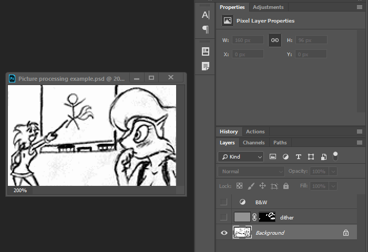The width and height of the screenshot is (368, 252).
Task: Open the Character panel icon
Action: pos(206,15)
